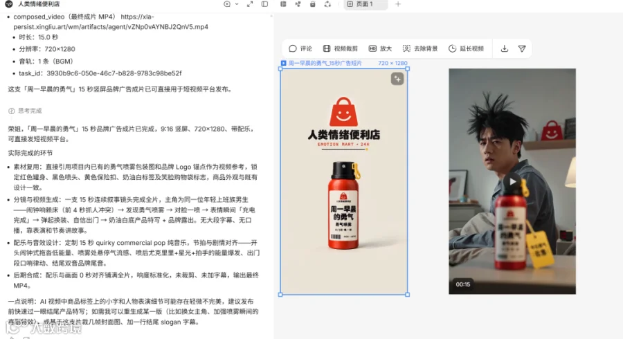Click the video icon before file name label
Image resolution: width=623 pixels, height=339 pixels.
tap(283, 63)
